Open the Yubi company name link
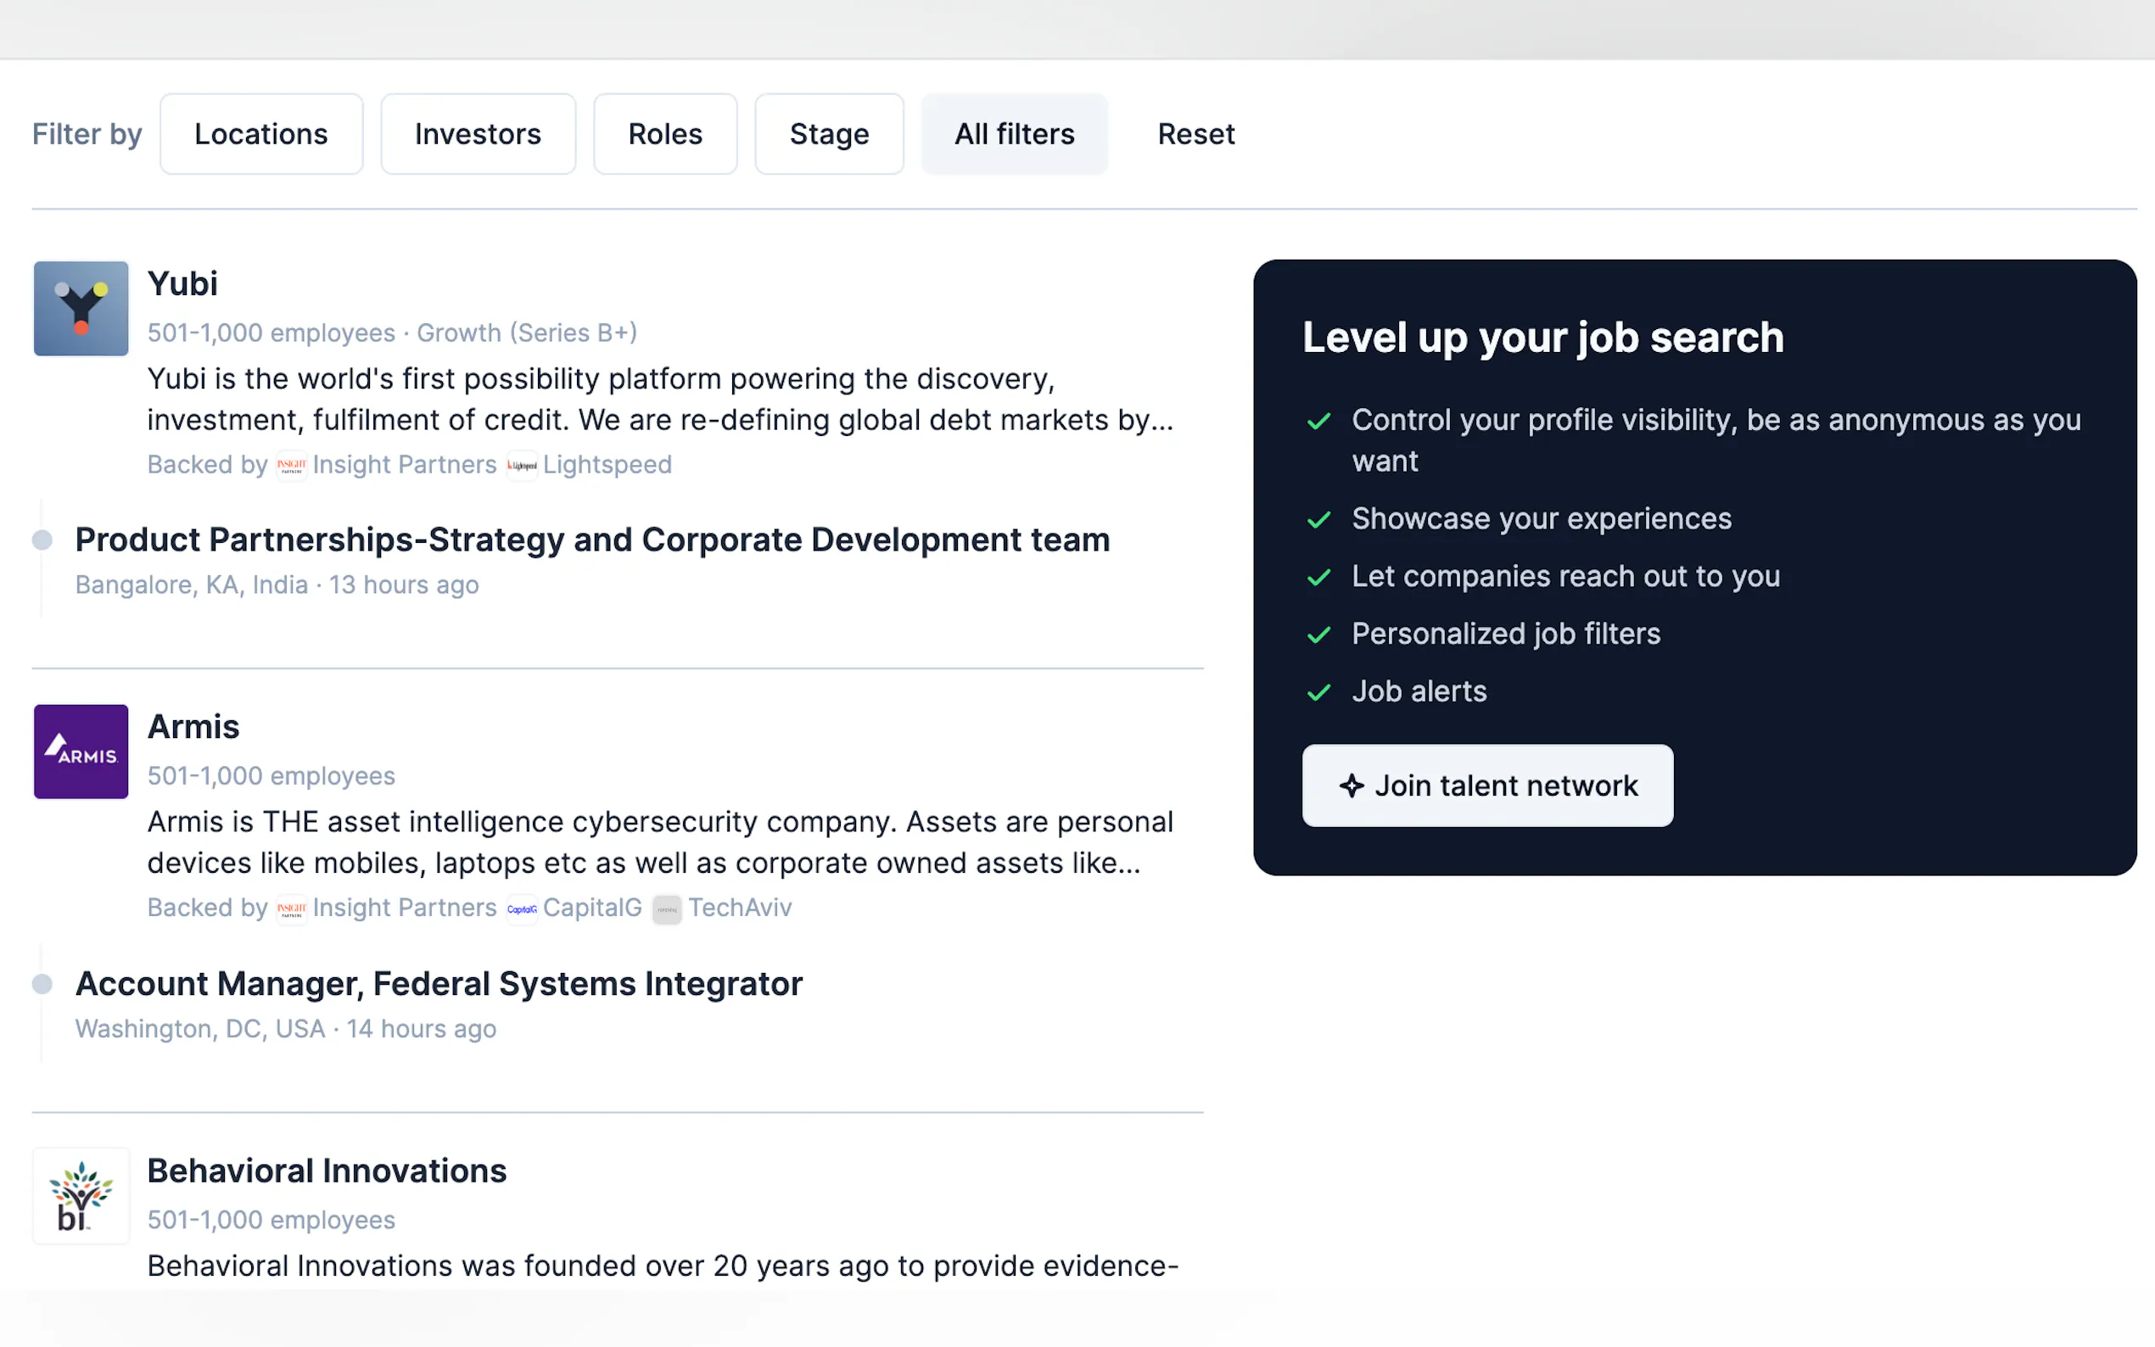 182,283
